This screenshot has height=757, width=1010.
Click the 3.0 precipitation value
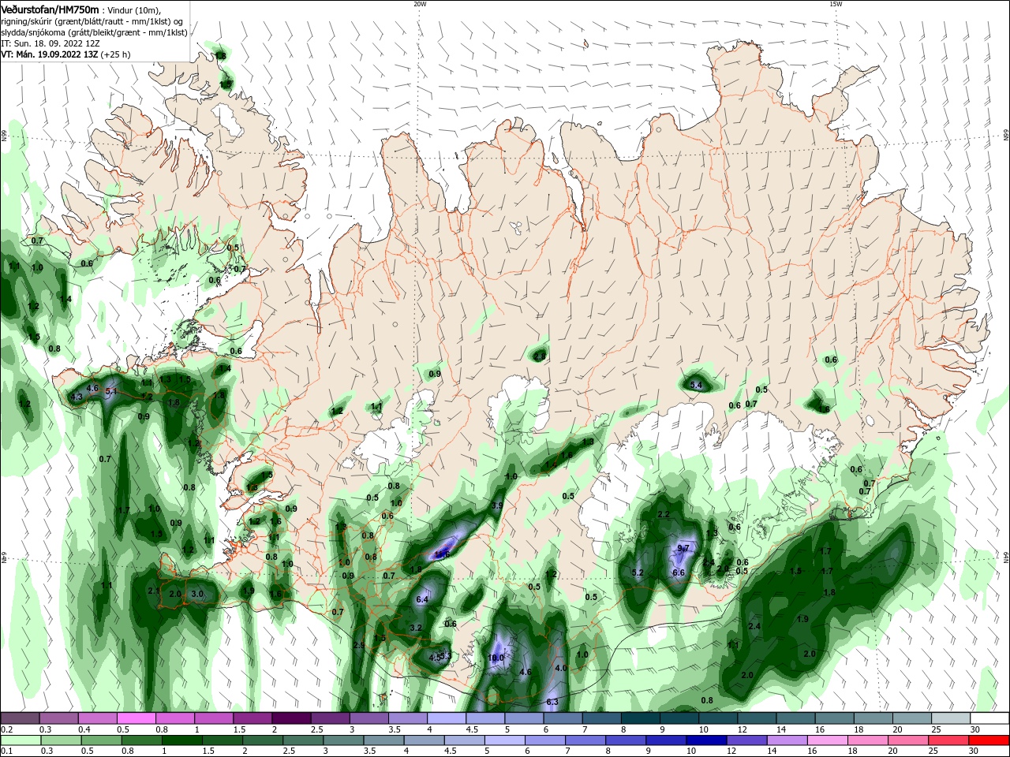point(197,594)
